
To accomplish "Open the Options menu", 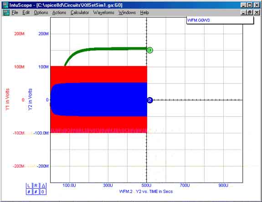I will (x=41, y=13).
